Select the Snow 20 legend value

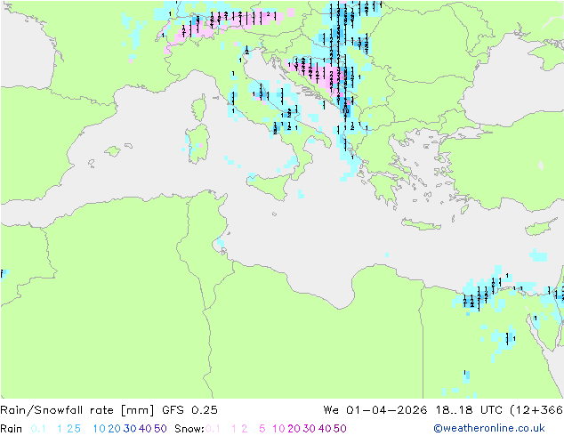pyautogui.click(x=294, y=429)
